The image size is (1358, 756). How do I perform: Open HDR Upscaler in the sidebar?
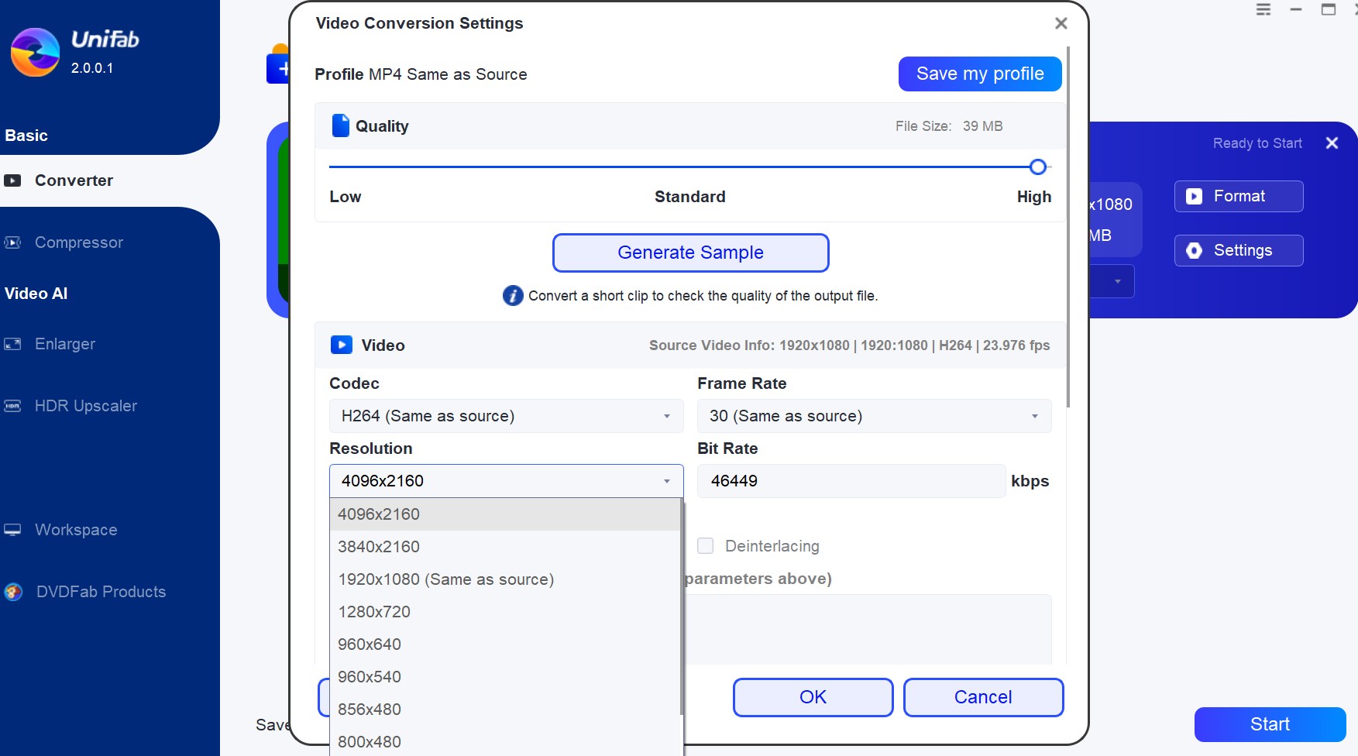(86, 406)
